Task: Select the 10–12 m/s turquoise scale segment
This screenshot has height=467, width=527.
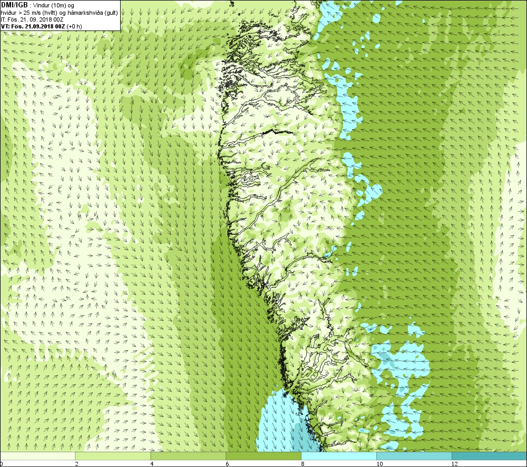Action: point(414,456)
